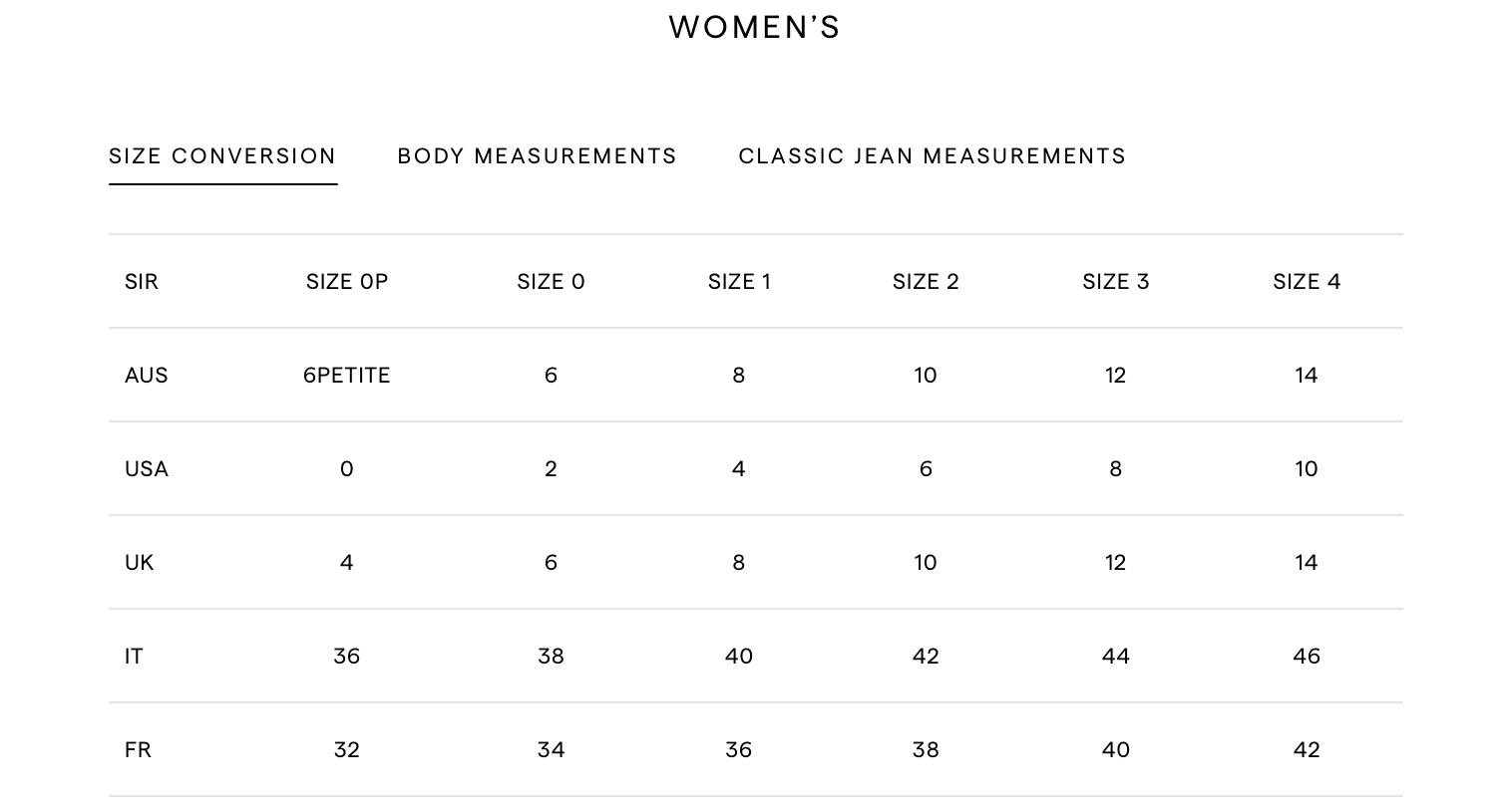Screen dimensions: 1506x811
Task: Click the USA row label
Action: (x=147, y=469)
